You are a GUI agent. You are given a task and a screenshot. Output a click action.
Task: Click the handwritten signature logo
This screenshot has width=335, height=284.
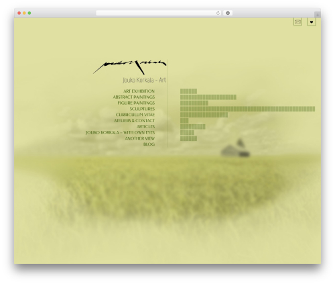pos(130,66)
